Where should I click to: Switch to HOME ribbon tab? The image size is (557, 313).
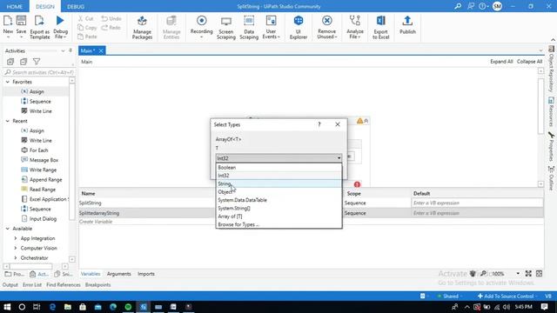(15, 6)
